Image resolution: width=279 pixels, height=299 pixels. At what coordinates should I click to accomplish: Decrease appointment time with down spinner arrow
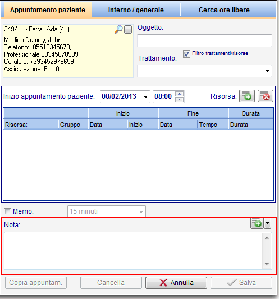pyautogui.click(x=180, y=99)
